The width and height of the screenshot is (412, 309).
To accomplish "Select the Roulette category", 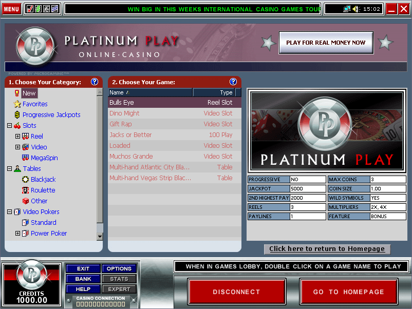I will tap(43, 190).
